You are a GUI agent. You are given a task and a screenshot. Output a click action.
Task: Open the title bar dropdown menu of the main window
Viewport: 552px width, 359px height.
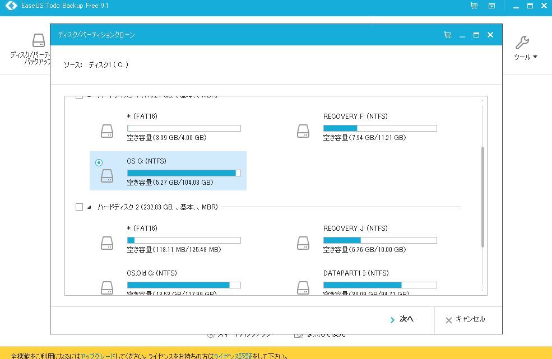click(492, 6)
